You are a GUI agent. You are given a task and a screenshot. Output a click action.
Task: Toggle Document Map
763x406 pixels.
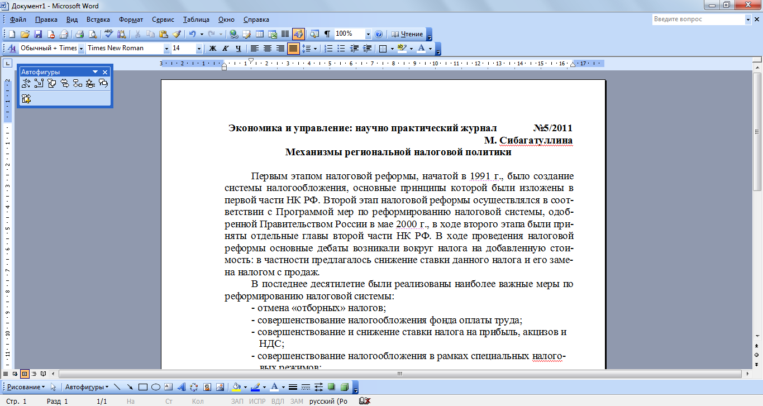point(314,34)
